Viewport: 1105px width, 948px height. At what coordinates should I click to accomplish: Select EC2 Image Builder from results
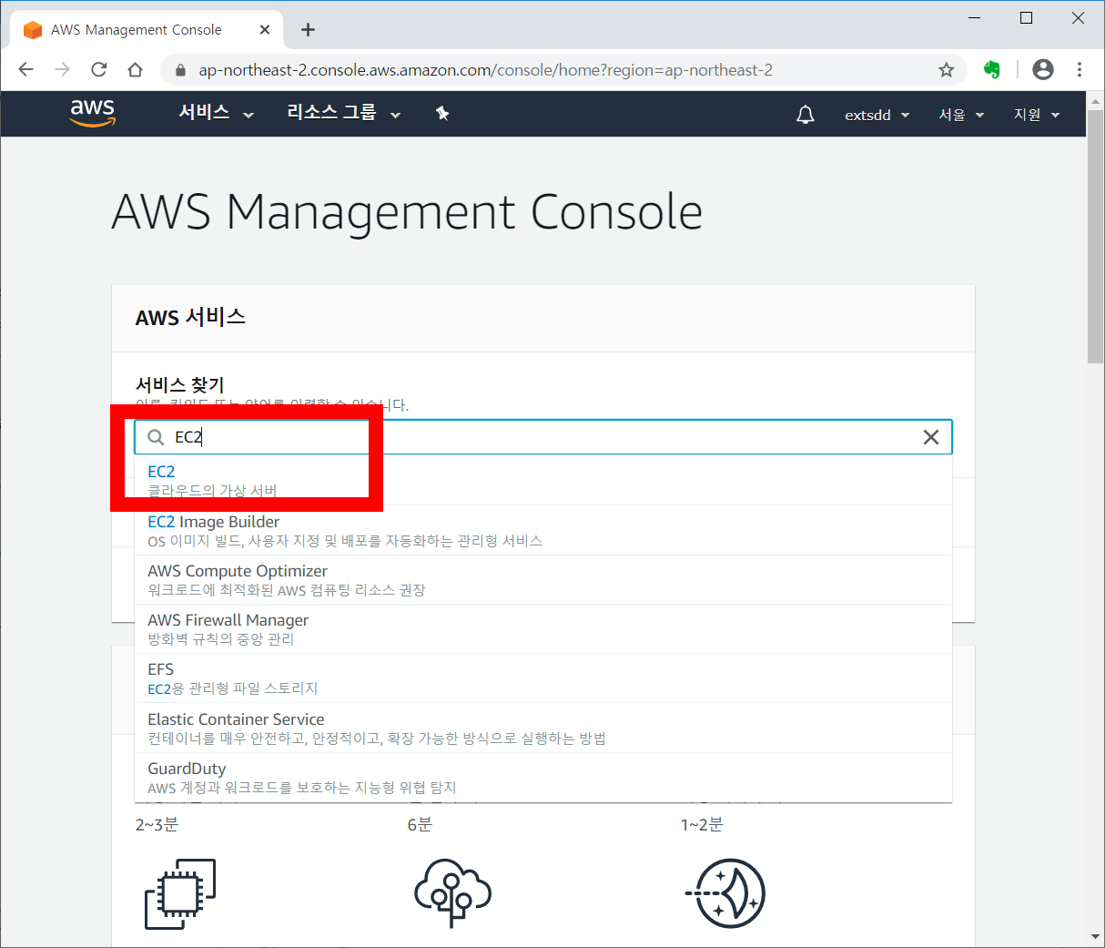tap(543, 530)
